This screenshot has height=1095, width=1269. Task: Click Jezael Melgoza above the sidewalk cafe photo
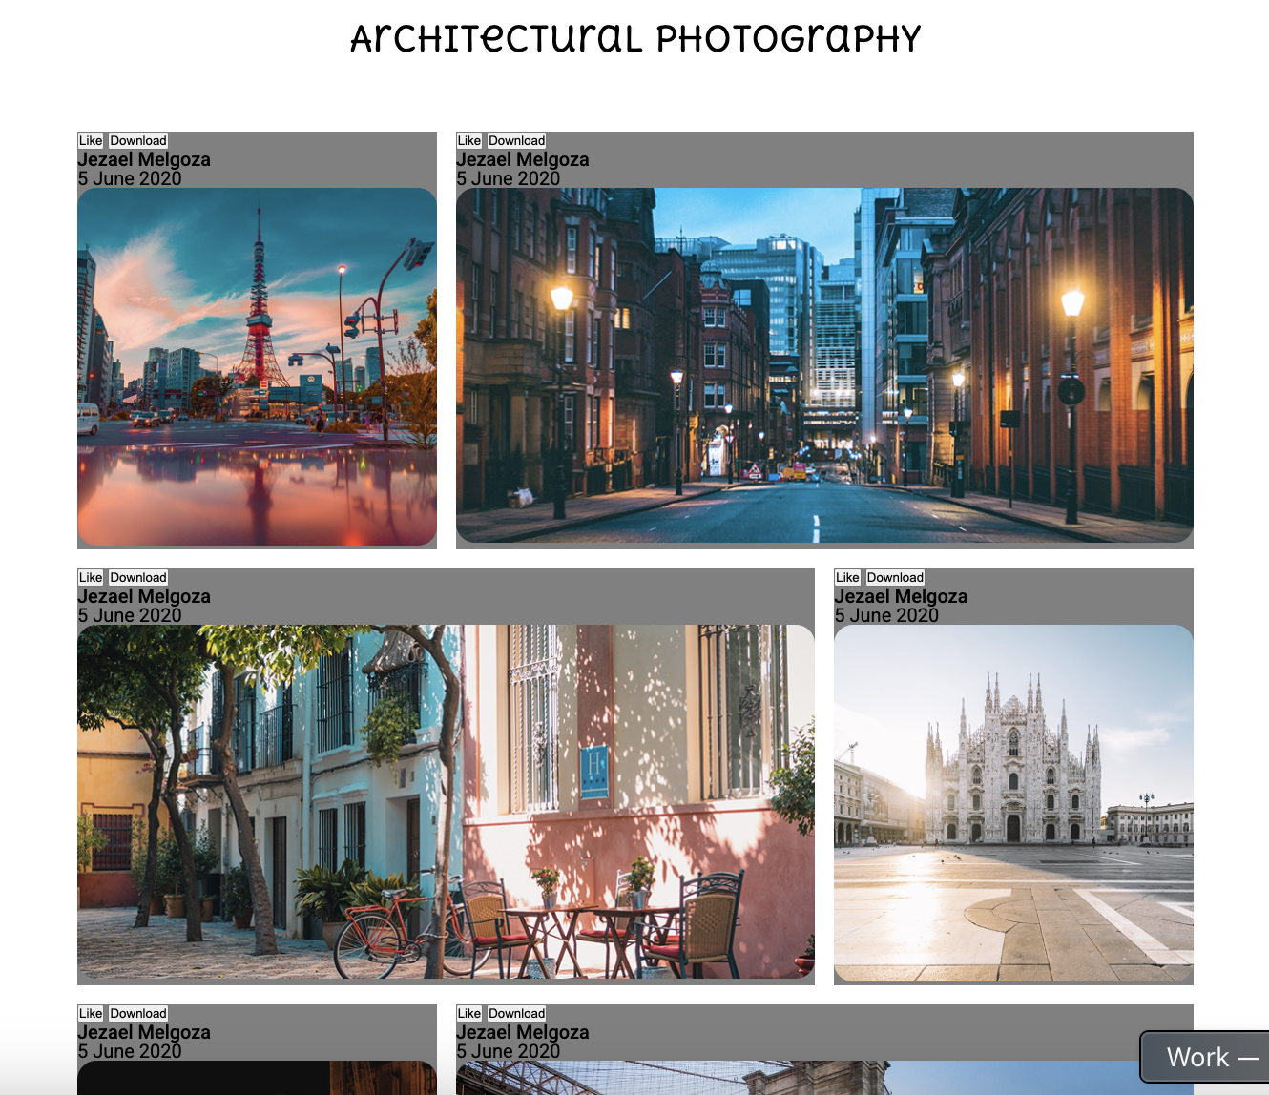144,596
